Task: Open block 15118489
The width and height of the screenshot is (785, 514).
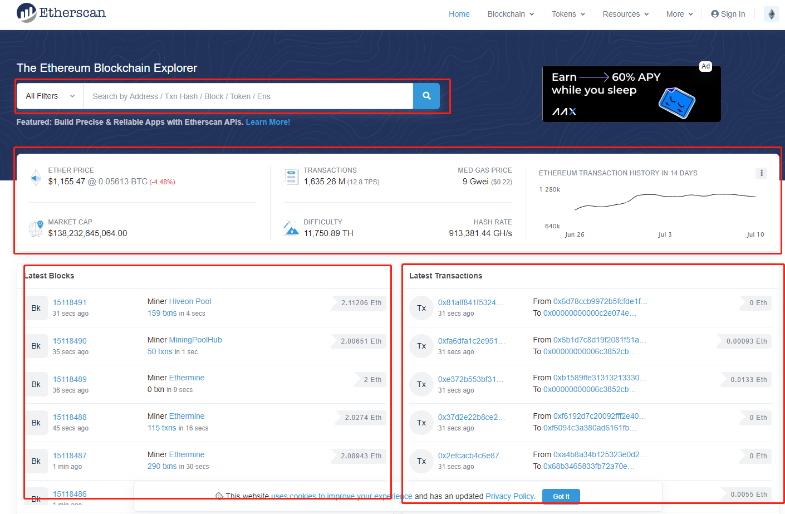Action: coord(70,379)
